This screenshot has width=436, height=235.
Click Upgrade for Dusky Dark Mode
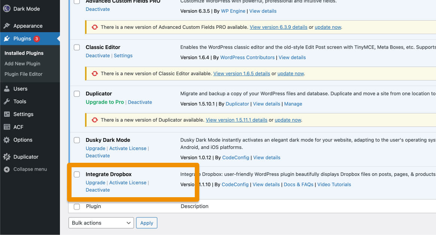pos(96,149)
